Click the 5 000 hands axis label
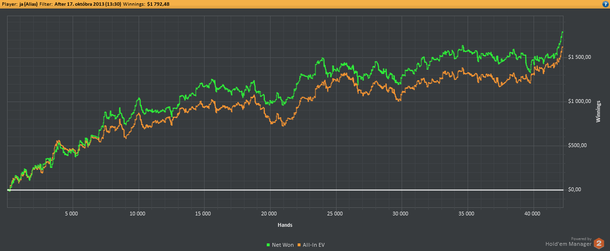610x251 pixels. coord(71,214)
